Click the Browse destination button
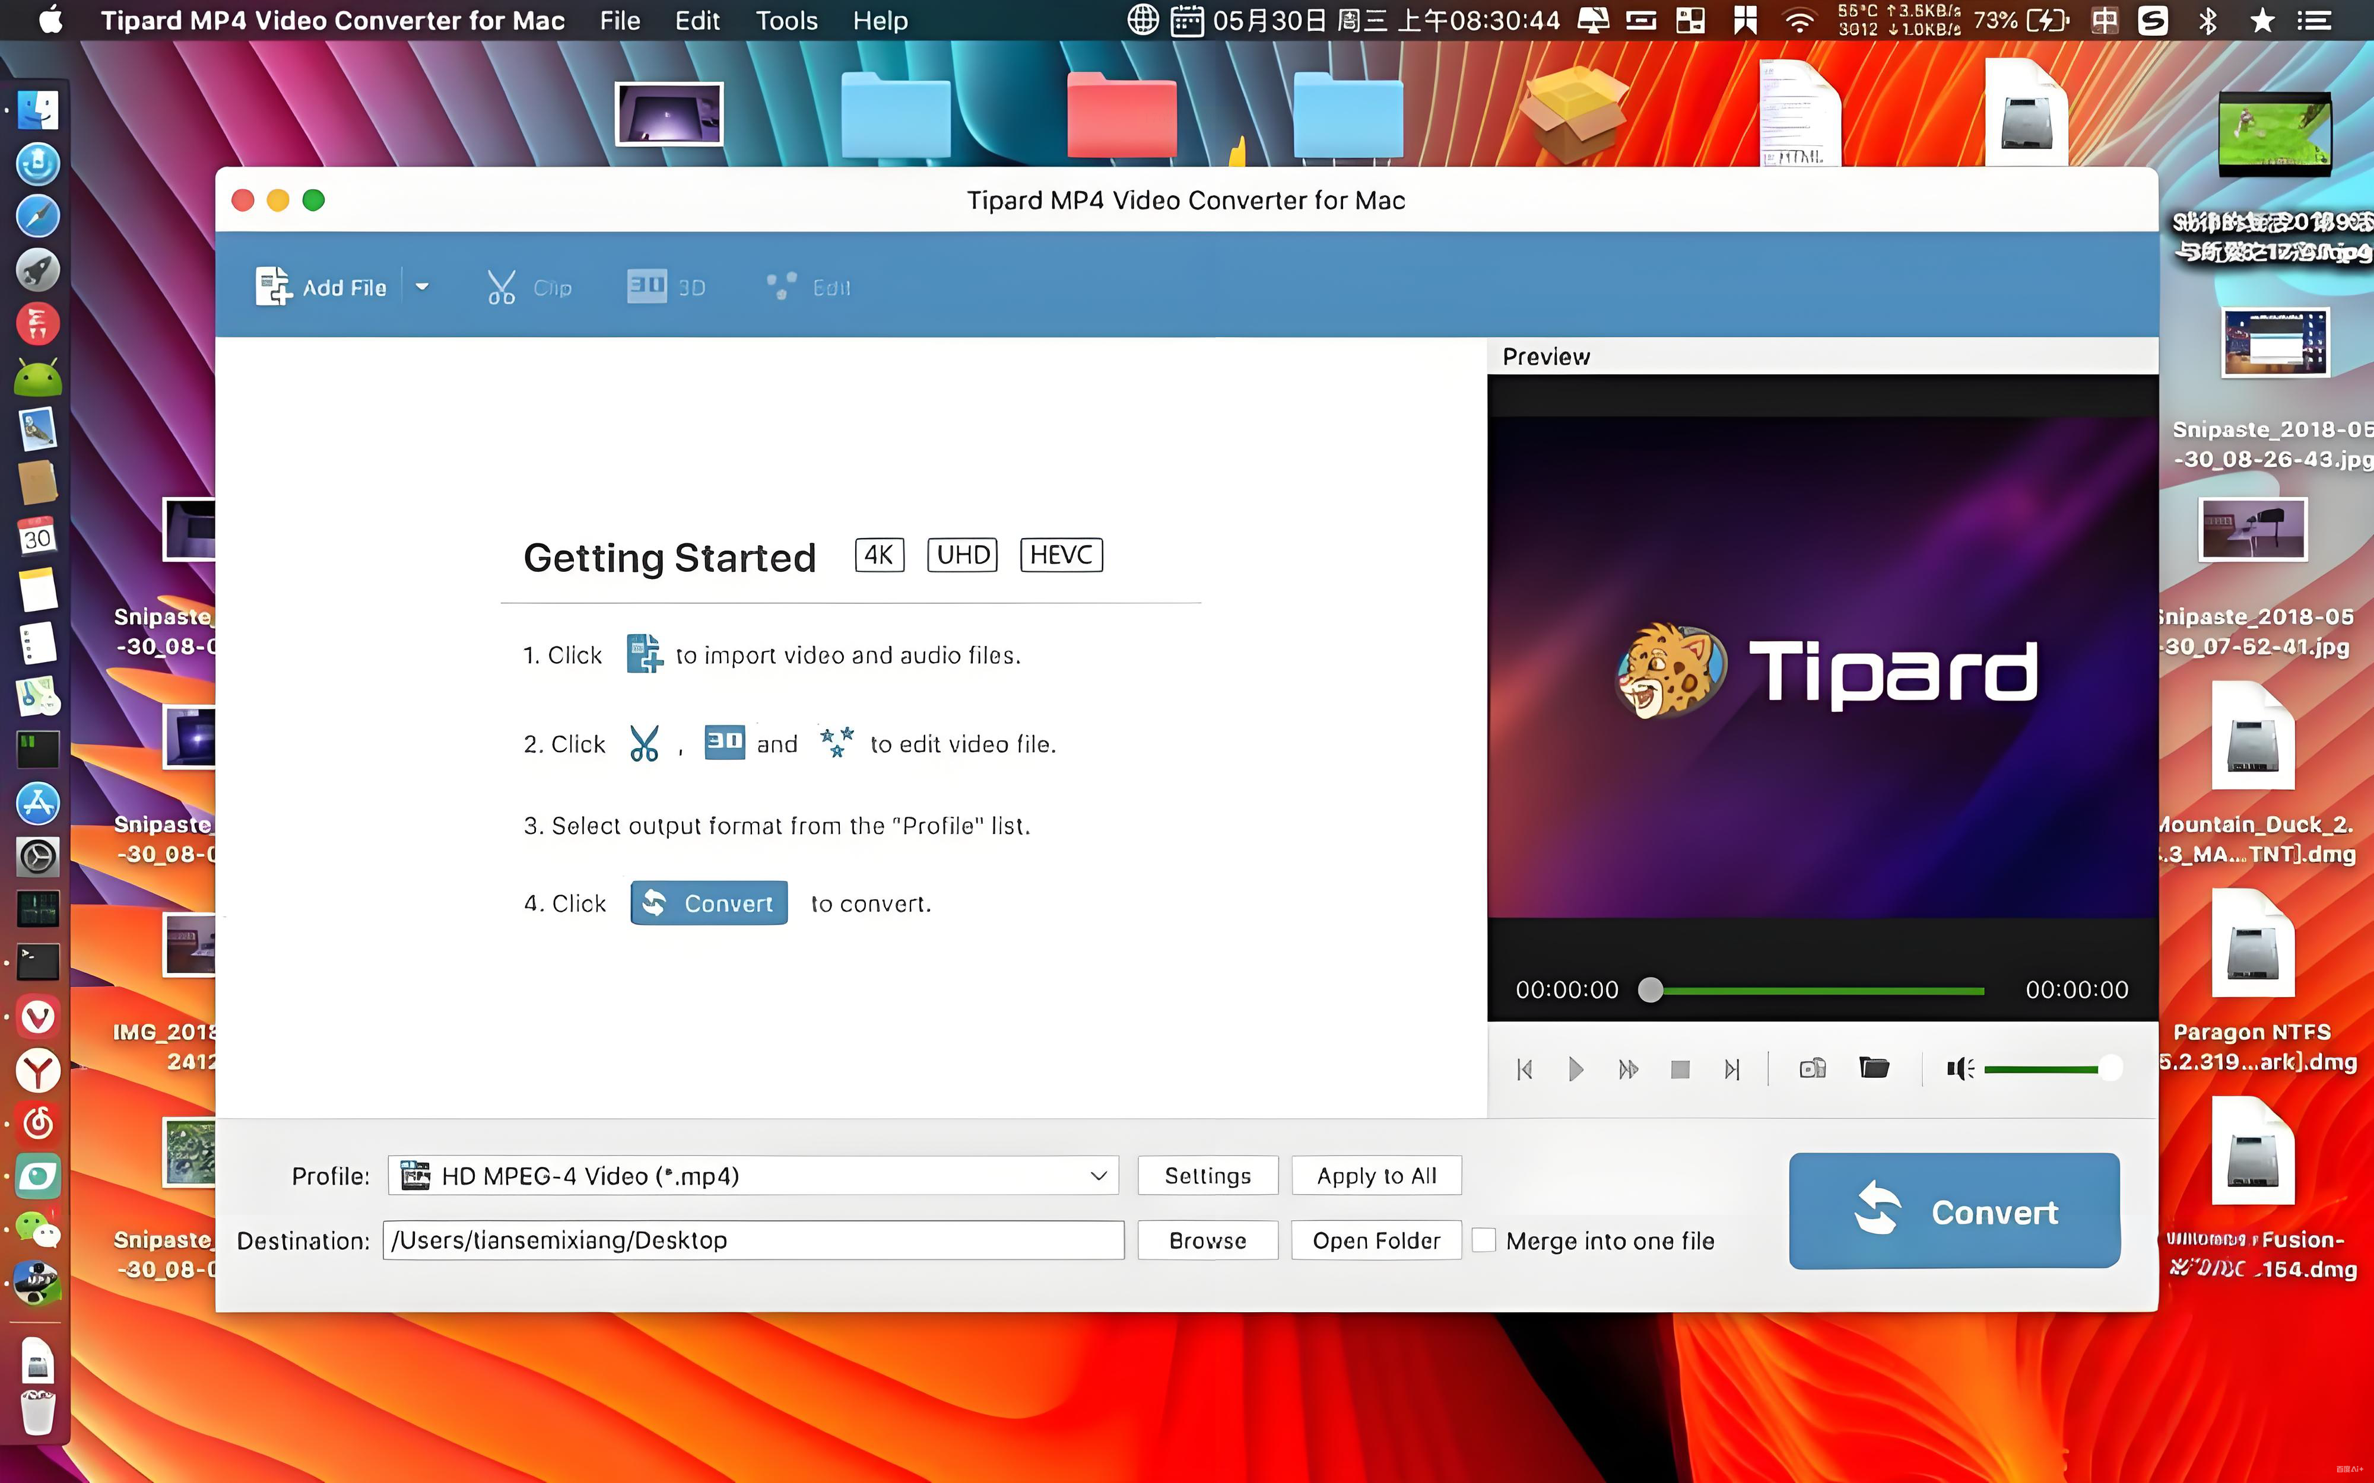 [x=1207, y=1240]
